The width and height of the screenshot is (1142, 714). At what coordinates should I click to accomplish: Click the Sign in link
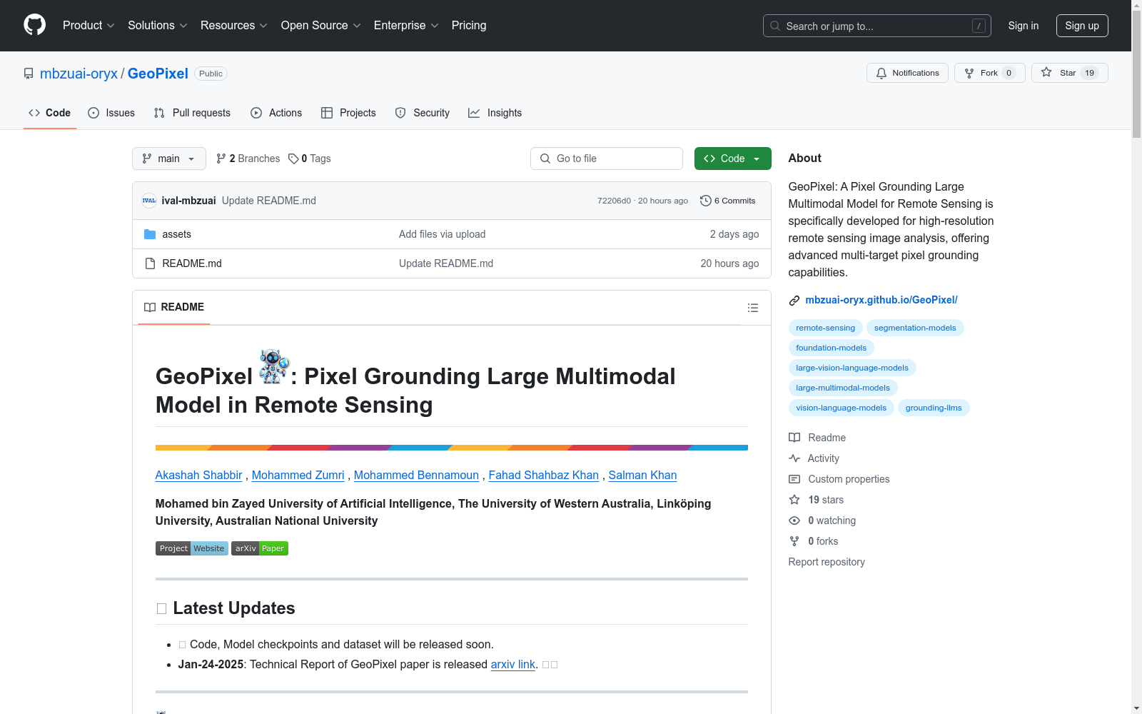(x=1024, y=26)
